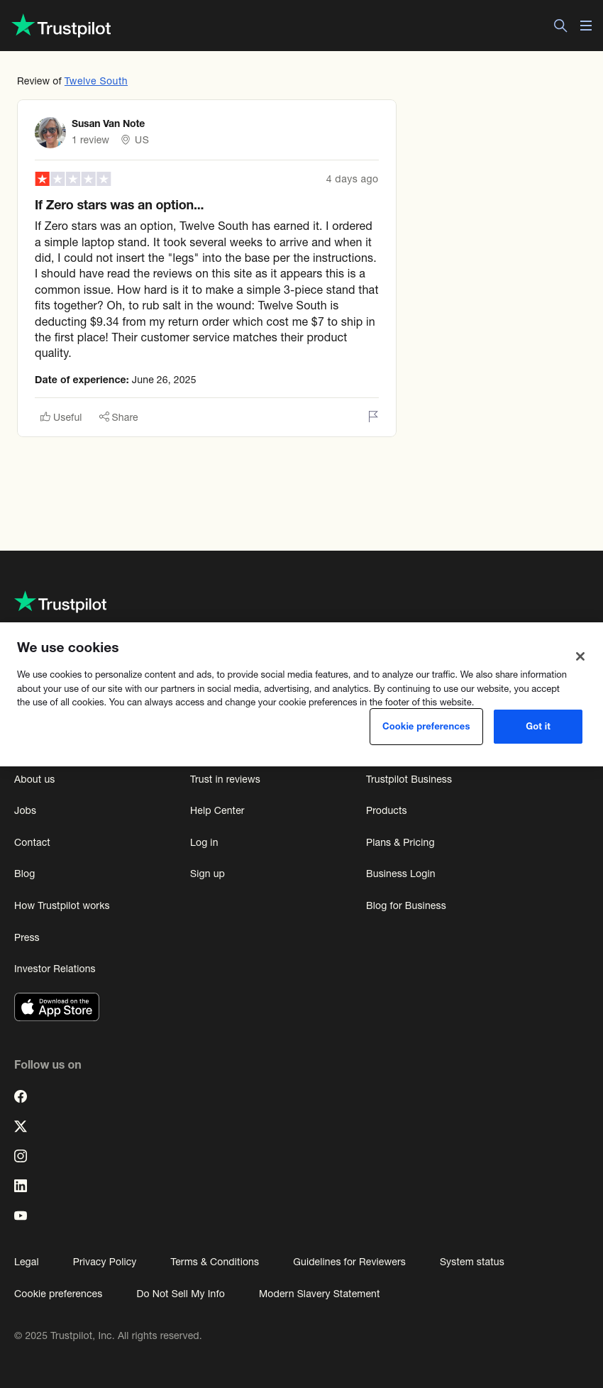
Task: Open Trustpilot's LinkedIn icon
Action: click(x=21, y=1186)
